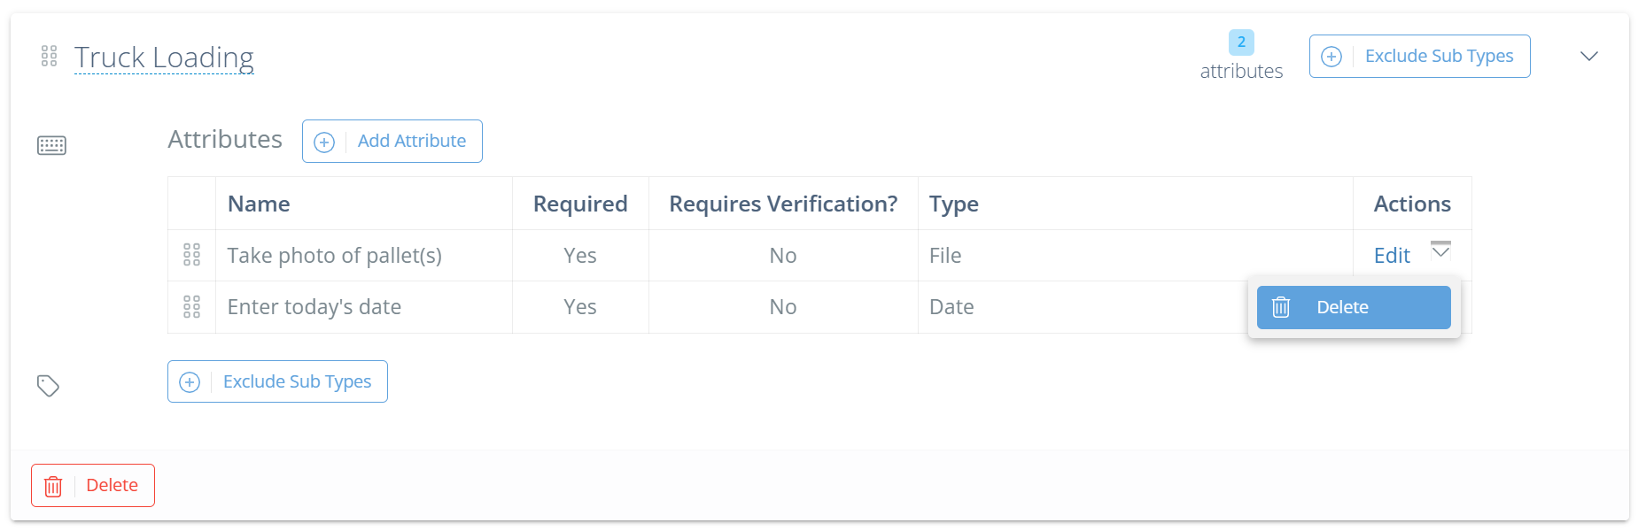
Task: Click the Take photo of pallet(s) name cell
Action: tap(334, 256)
